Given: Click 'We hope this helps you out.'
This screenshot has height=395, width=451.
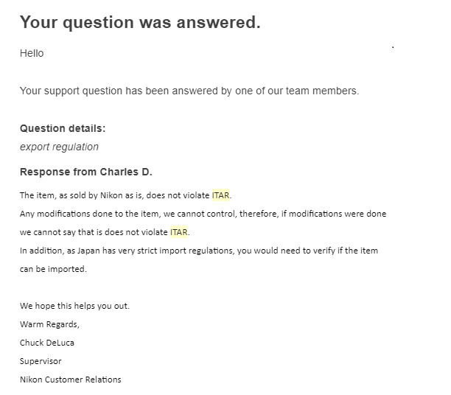Looking at the screenshot, I should pos(74,306).
